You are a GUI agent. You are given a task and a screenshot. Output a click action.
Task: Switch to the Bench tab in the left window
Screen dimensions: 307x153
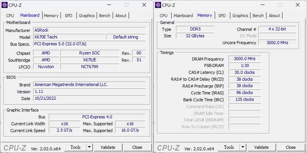coord(104,16)
